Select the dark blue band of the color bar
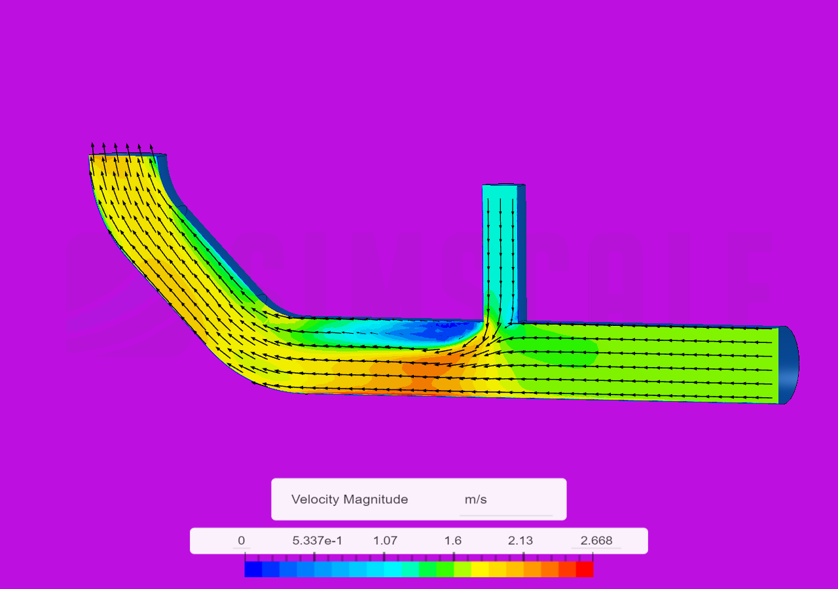 [x=253, y=569]
